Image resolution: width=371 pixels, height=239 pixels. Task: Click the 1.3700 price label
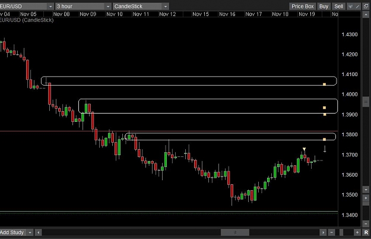(350, 155)
